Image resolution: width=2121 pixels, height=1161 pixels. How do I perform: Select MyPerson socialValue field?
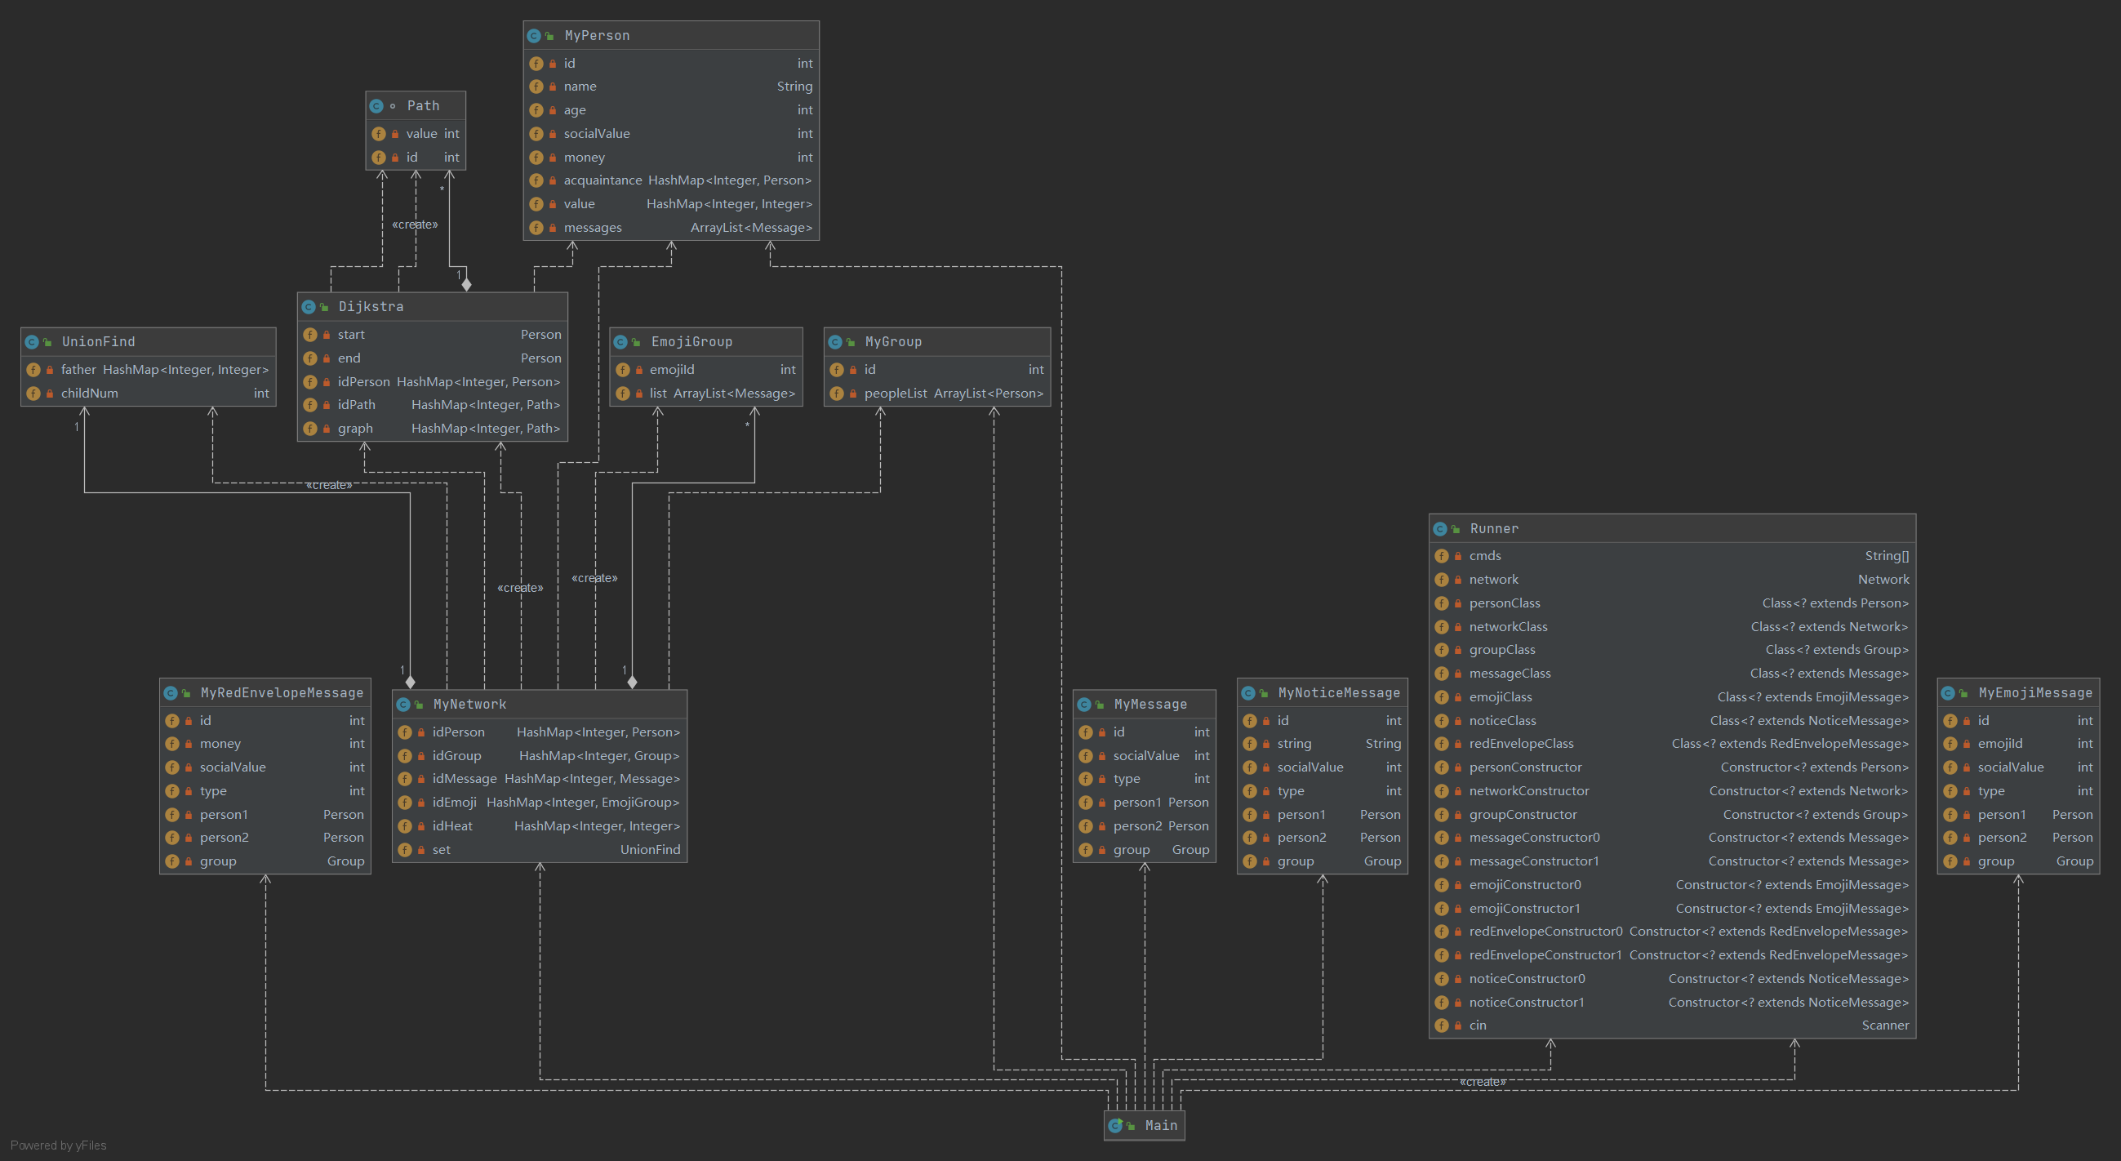click(x=671, y=133)
